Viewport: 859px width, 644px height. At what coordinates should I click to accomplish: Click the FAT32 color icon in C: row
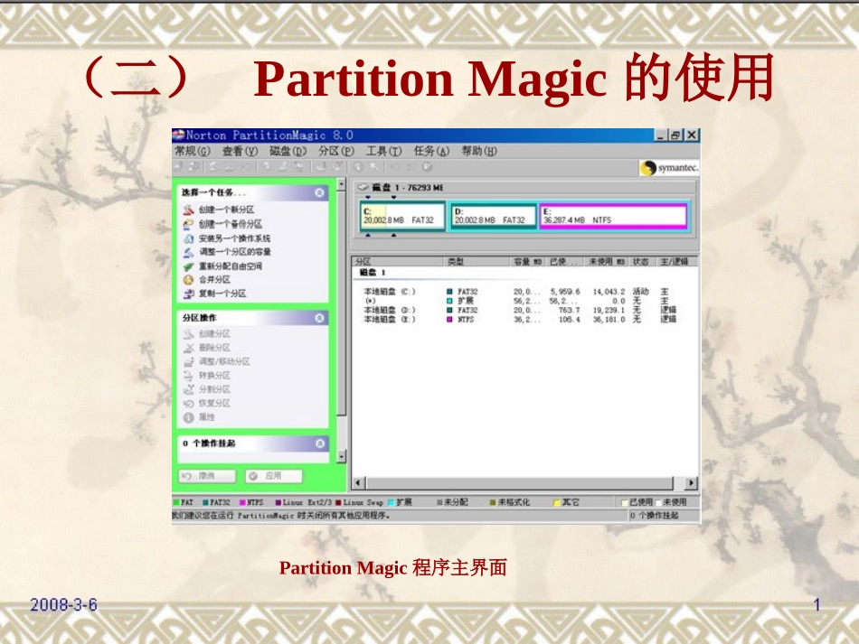pos(449,292)
